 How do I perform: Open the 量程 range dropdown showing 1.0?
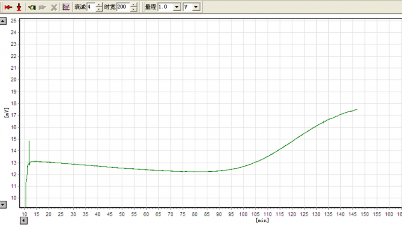[x=176, y=7]
